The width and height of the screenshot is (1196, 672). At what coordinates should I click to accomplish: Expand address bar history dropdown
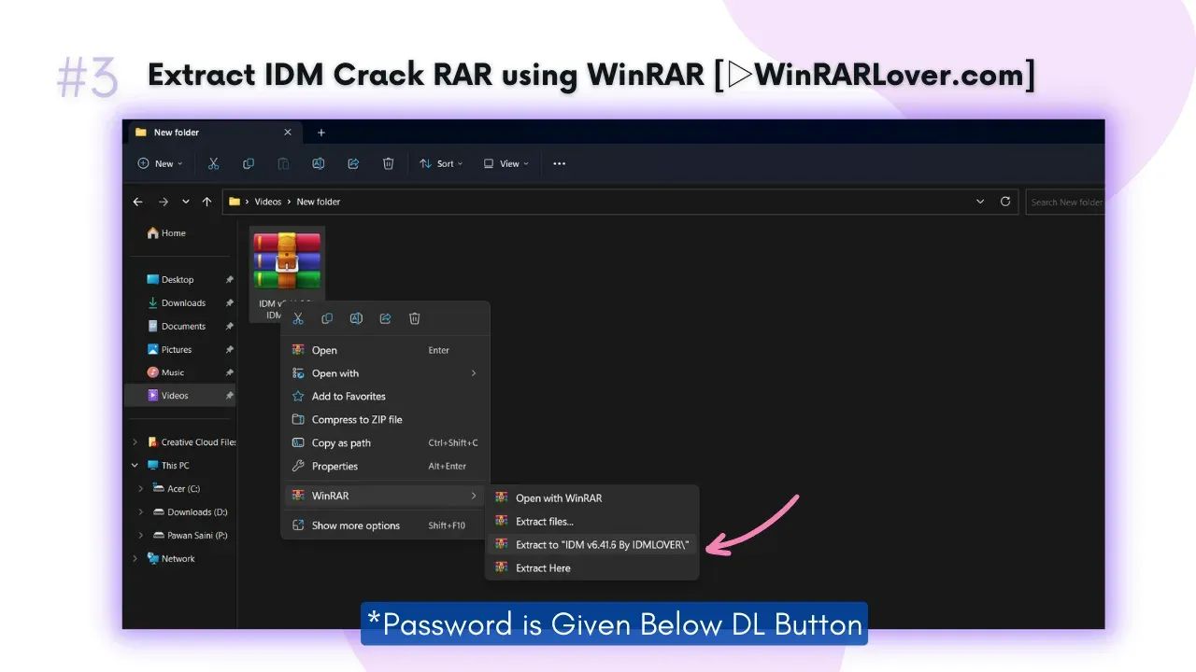[980, 202]
